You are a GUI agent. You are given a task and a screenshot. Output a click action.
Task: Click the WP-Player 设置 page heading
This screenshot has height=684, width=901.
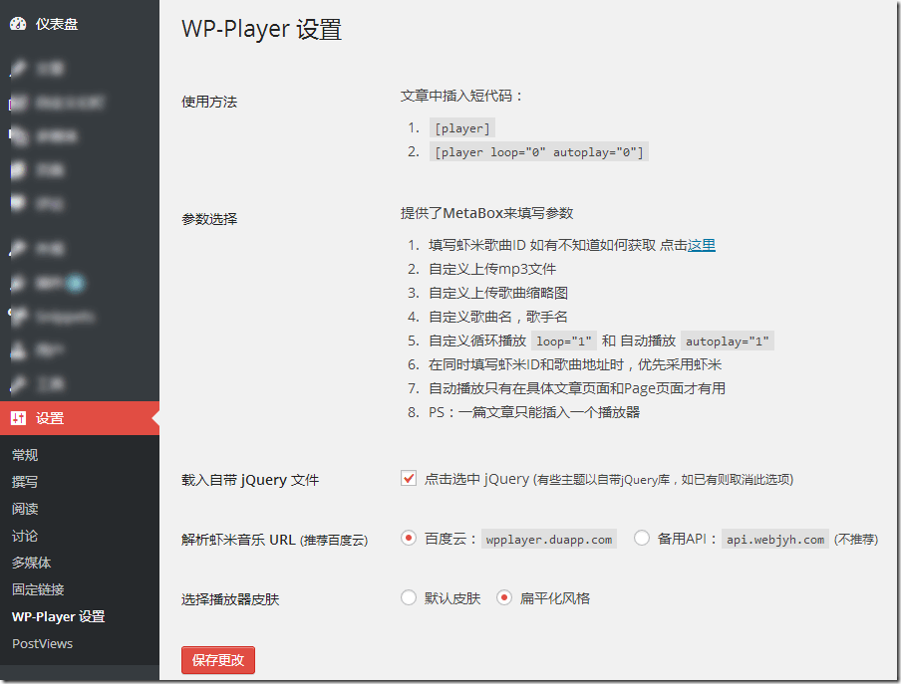(x=261, y=29)
